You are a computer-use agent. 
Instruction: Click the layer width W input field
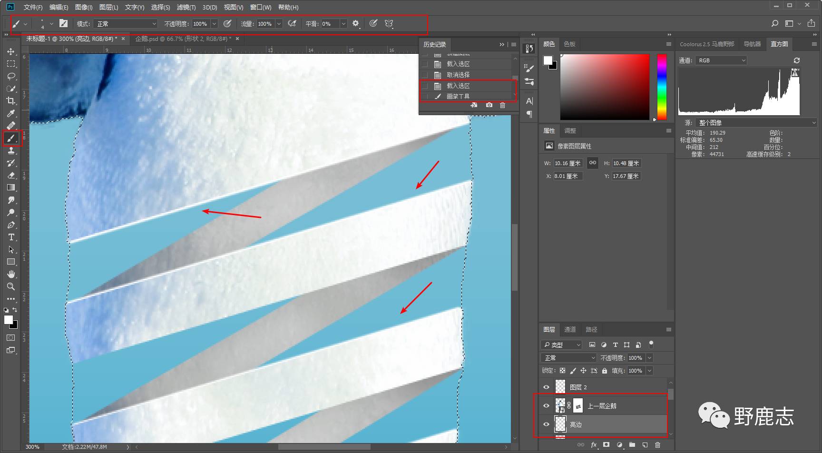568,163
